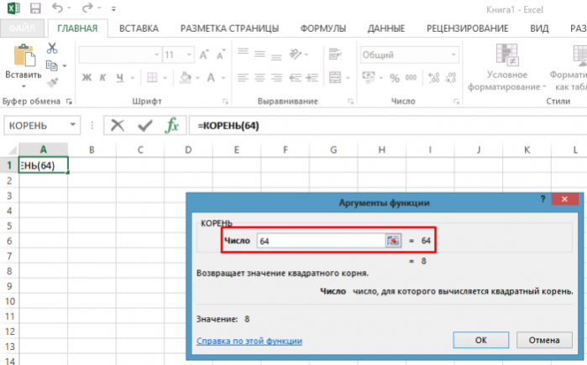Click the dialog help question mark
This screenshot has height=365, width=587.
click(542, 199)
